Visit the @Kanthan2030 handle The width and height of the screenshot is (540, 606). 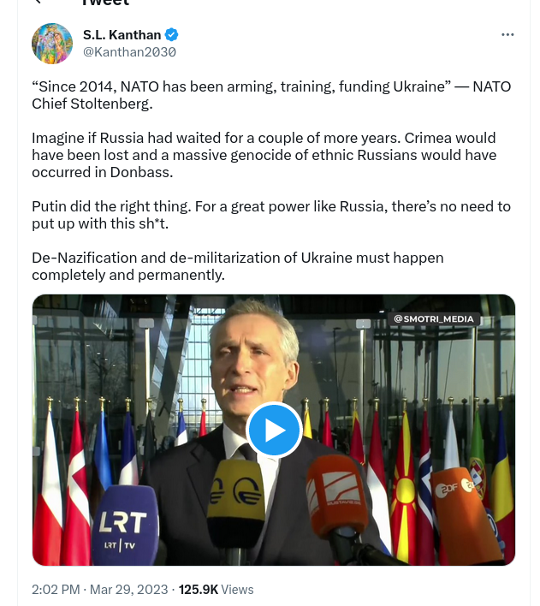coord(129,52)
